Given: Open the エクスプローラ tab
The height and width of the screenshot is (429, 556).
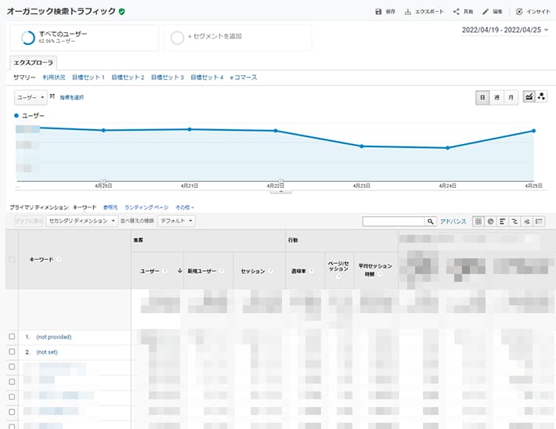Looking at the screenshot, I should coord(34,63).
